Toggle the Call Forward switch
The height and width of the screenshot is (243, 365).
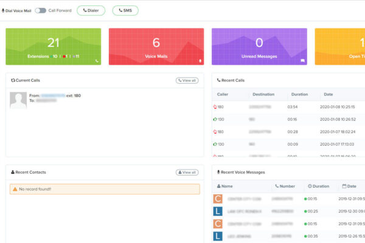point(40,10)
